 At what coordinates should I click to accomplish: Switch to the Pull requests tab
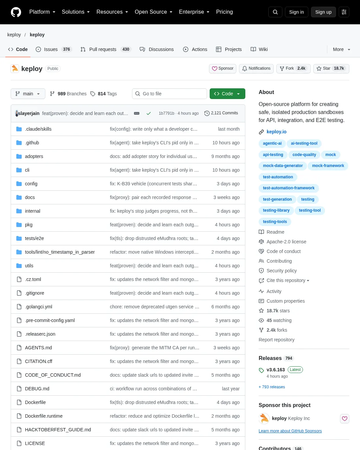(106, 49)
